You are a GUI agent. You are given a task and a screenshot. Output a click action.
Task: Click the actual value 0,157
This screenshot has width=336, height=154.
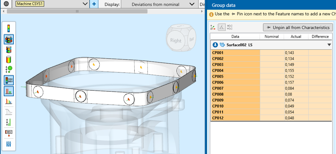click(289, 82)
